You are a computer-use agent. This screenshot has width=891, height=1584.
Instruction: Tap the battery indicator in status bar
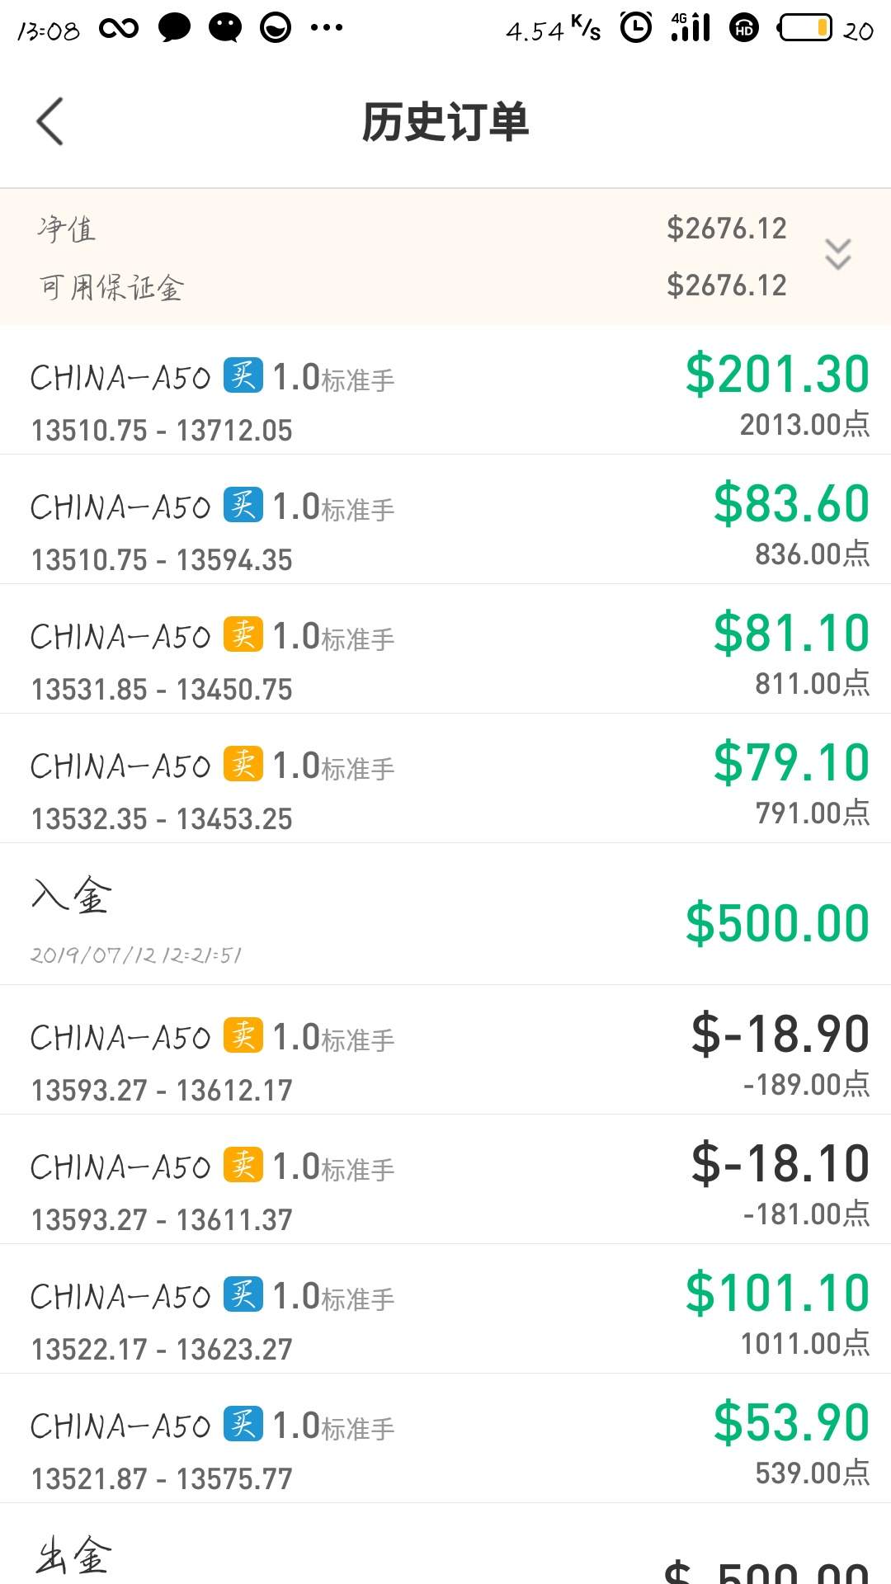[x=806, y=29]
